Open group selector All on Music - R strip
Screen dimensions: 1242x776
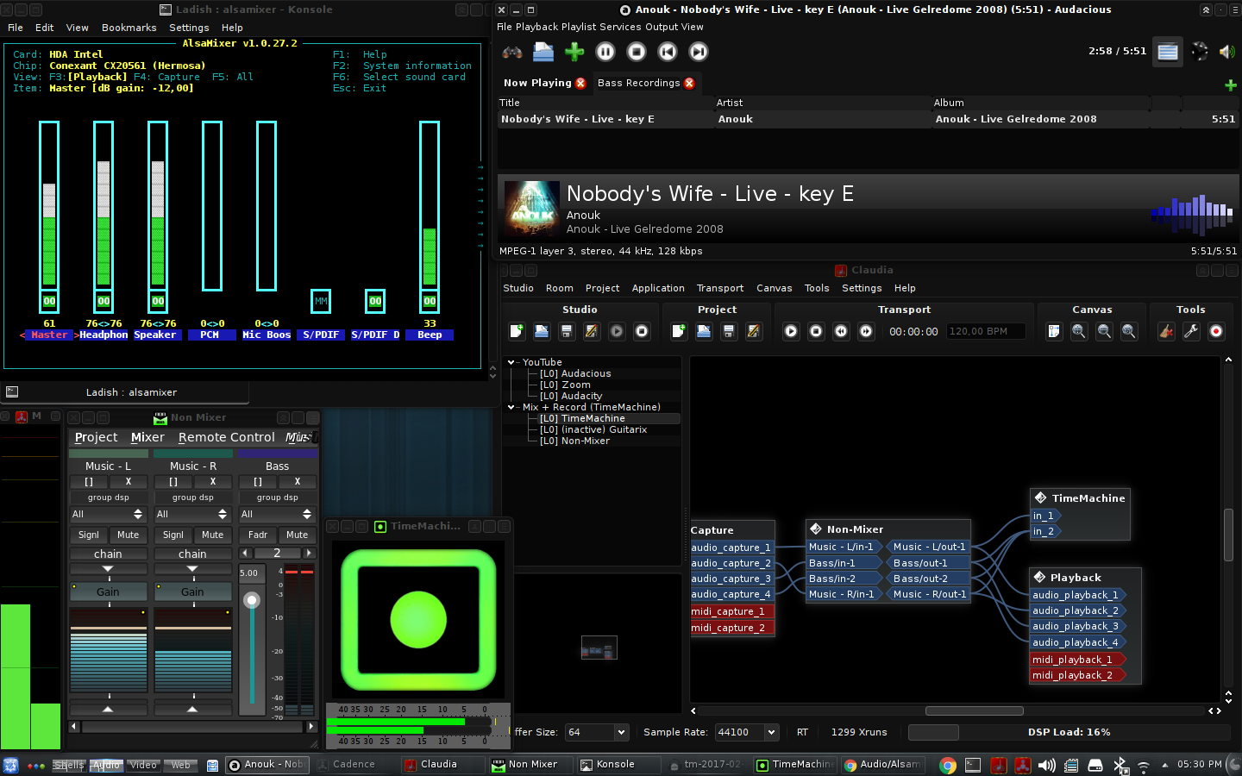[x=192, y=515]
